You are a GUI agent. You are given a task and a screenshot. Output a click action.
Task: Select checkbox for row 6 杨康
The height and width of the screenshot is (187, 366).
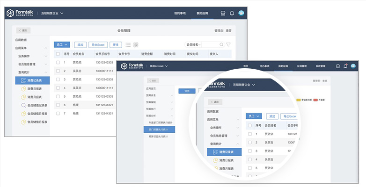pyautogui.click(x=58, y=105)
